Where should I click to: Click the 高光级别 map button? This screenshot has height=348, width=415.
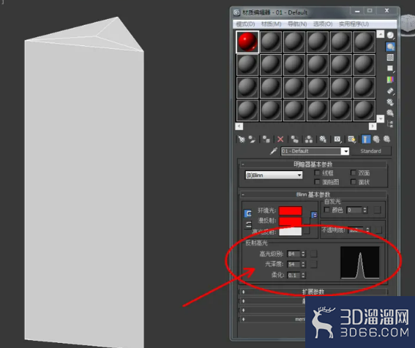pos(314,254)
